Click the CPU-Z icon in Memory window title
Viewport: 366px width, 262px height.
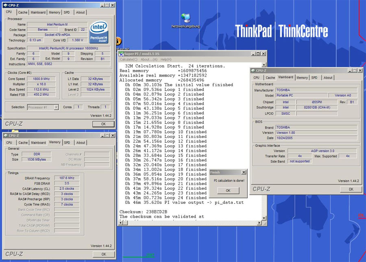tap(6, 135)
